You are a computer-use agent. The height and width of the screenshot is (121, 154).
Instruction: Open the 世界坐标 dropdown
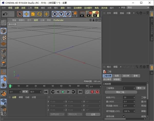click(x=57, y=114)
